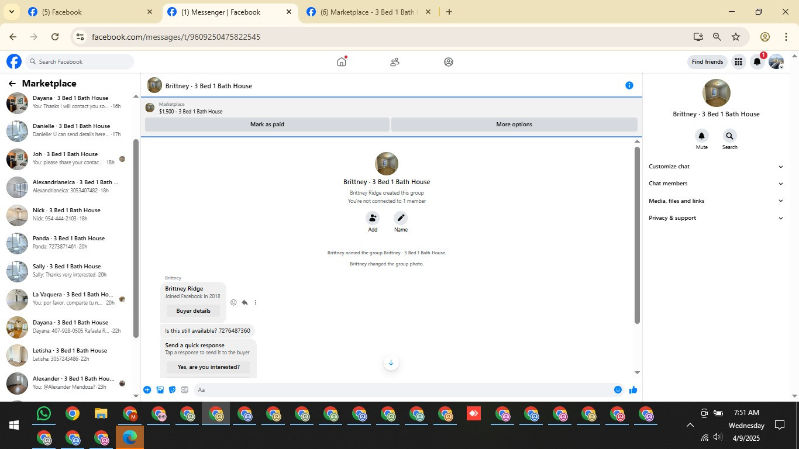Click the Facebook logo
The image size is (799, 449).
pos(14,61)
